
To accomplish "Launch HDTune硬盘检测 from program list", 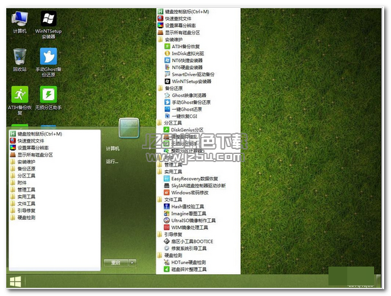I will (x=185, y=263).
